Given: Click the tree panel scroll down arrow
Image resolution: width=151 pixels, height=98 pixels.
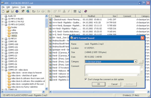Looking at the screenshot, I should pos(46,89).
